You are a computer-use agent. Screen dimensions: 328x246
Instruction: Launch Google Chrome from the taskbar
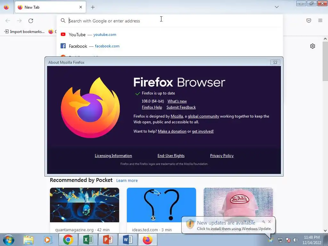[x=68, y=240]
